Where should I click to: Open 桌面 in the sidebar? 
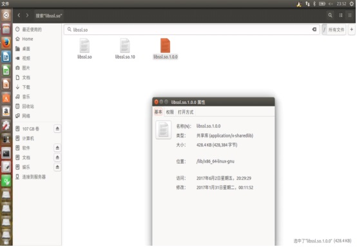pos(26,49)
